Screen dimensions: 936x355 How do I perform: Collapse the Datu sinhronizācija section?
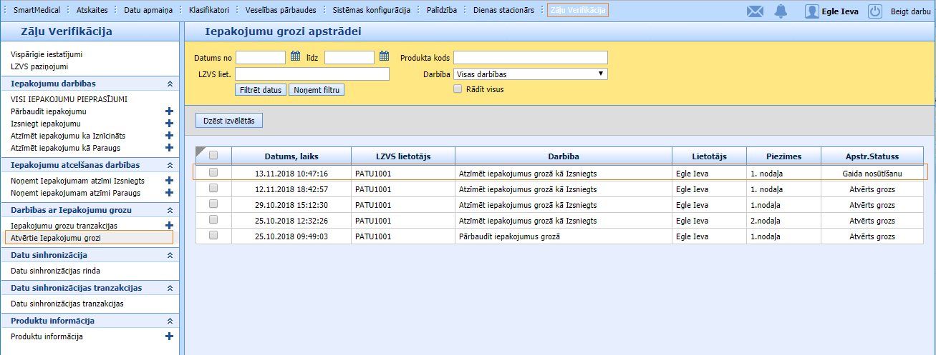[x=170, y=255]
